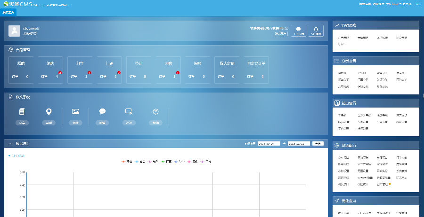Viewport: 424px width, 217px height.
Task: Open the 文章 document icon in content system
Action: click(x=22, y=112)
